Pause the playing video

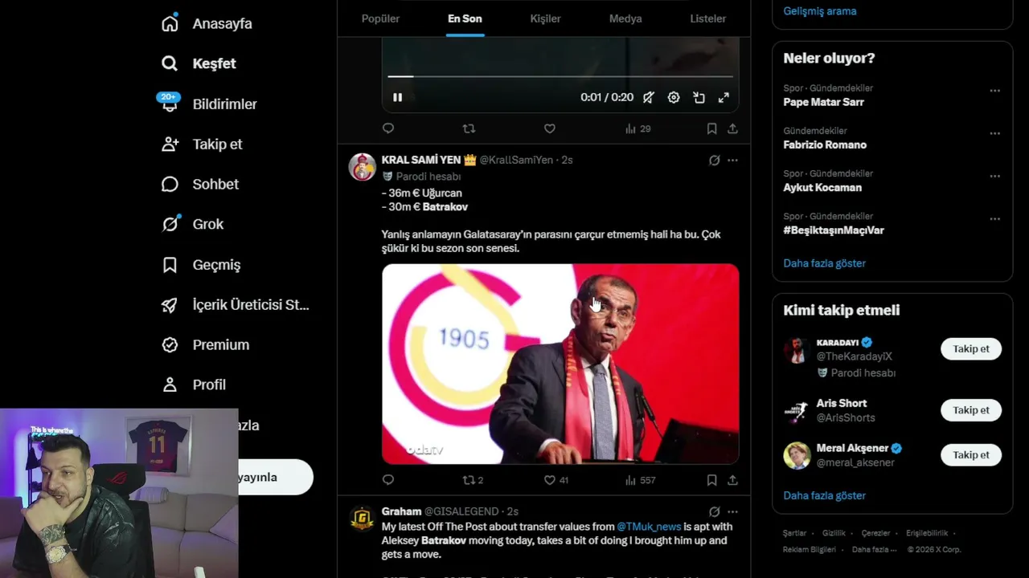tap(397, 97)
